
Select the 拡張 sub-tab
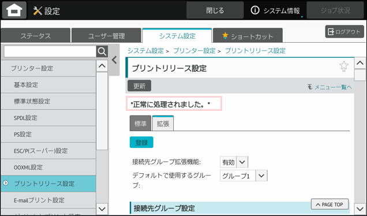pos(163,124)
